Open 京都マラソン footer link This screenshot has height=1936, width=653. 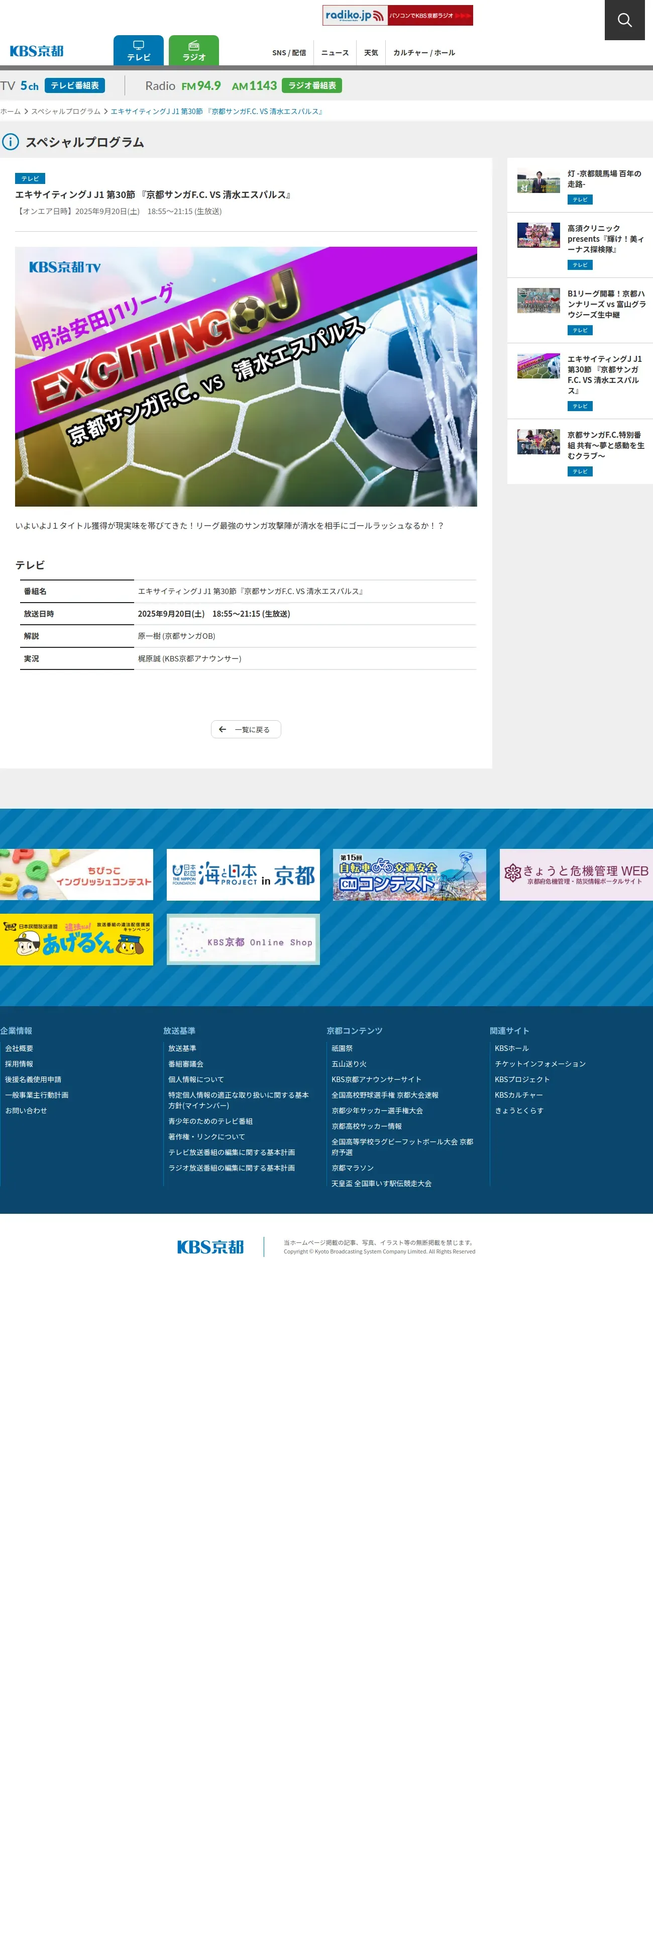coord(353,1168)
